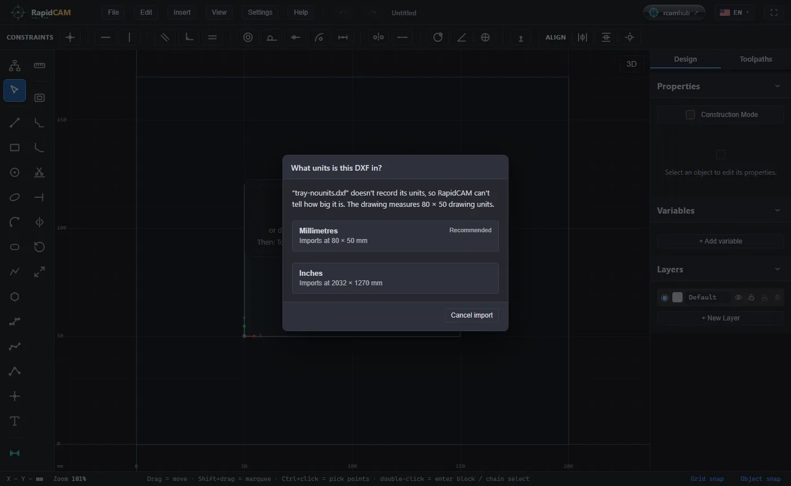Toggle visibility of the Default layer
This screenshot has height=486, width=791.
pos(738,297)
